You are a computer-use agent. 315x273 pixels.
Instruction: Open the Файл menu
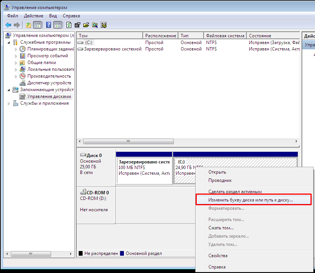click(x=12, y=16)
